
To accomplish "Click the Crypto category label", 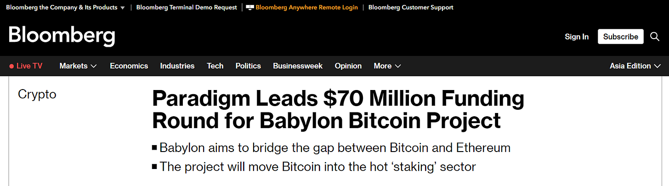I will (x=37, y=94).
